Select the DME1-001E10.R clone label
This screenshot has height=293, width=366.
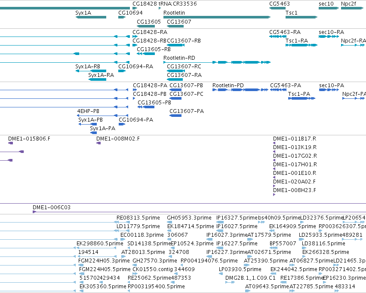(295, 174)
